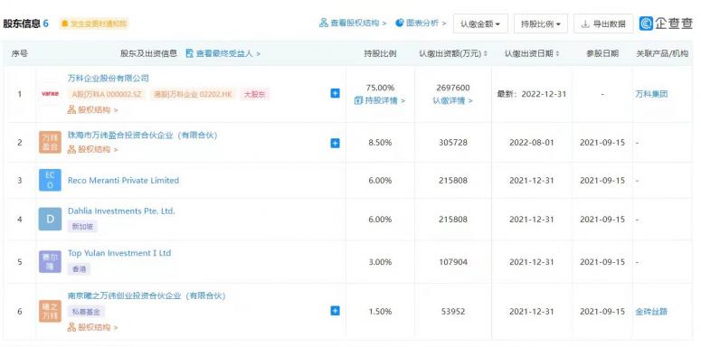This screenshot has height=347, width=701.
Task: Select the 3.00% shareholding cell
Action: [380, 262]
